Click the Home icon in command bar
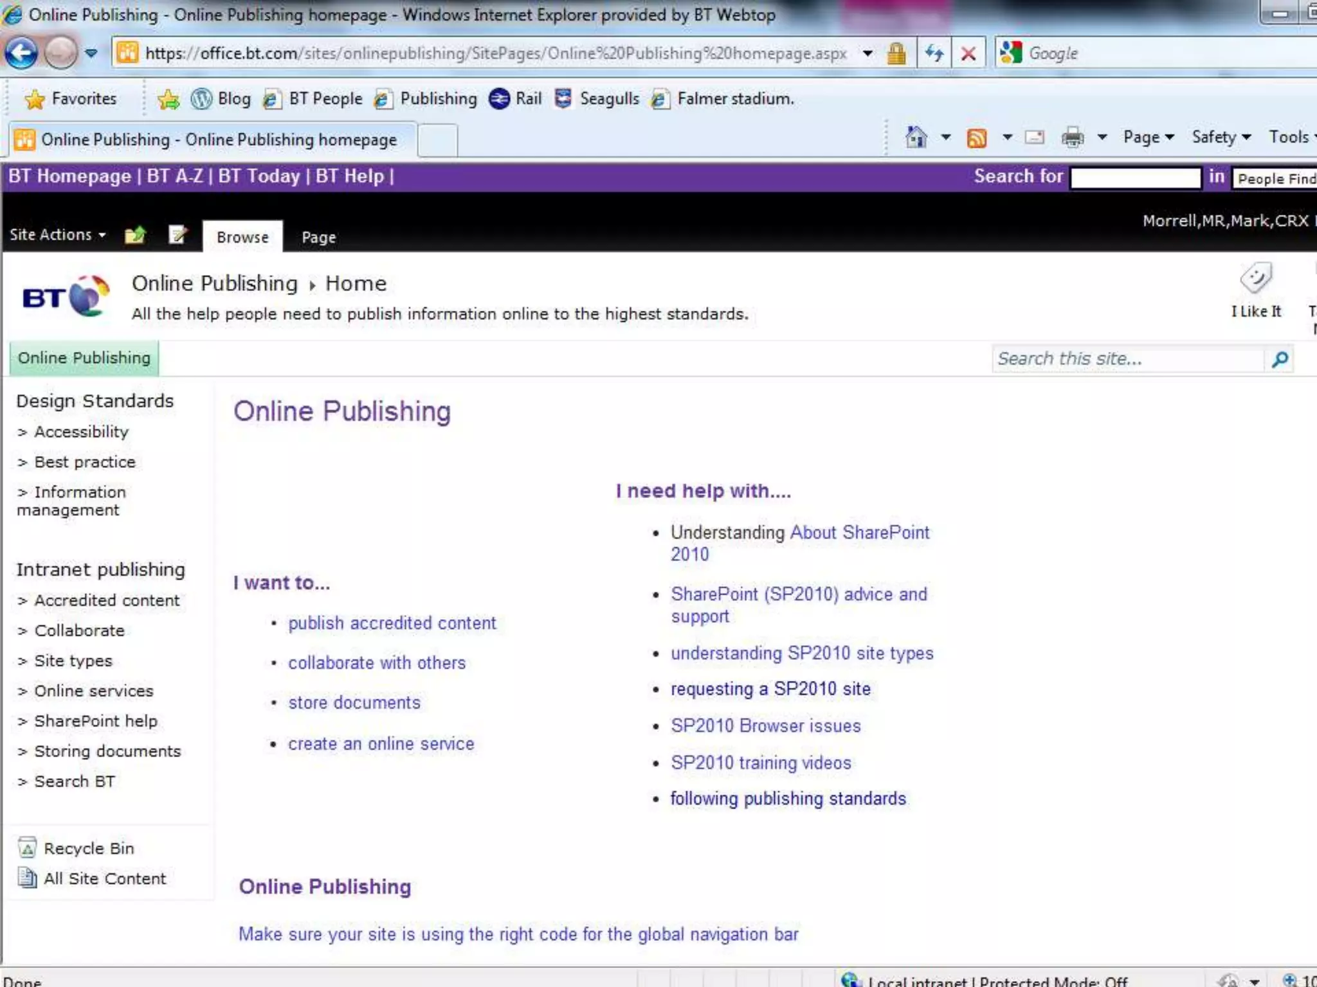This screenshot has width=1317, height=987. pyautogui.click(x=916, y=137)
